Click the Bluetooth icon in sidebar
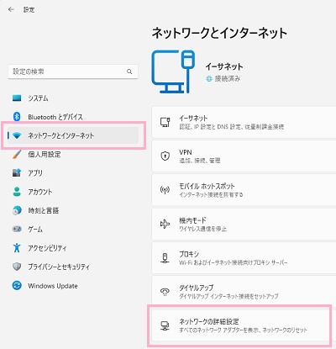The height and width of the screenshot is (349, 336). click(17, 117)
